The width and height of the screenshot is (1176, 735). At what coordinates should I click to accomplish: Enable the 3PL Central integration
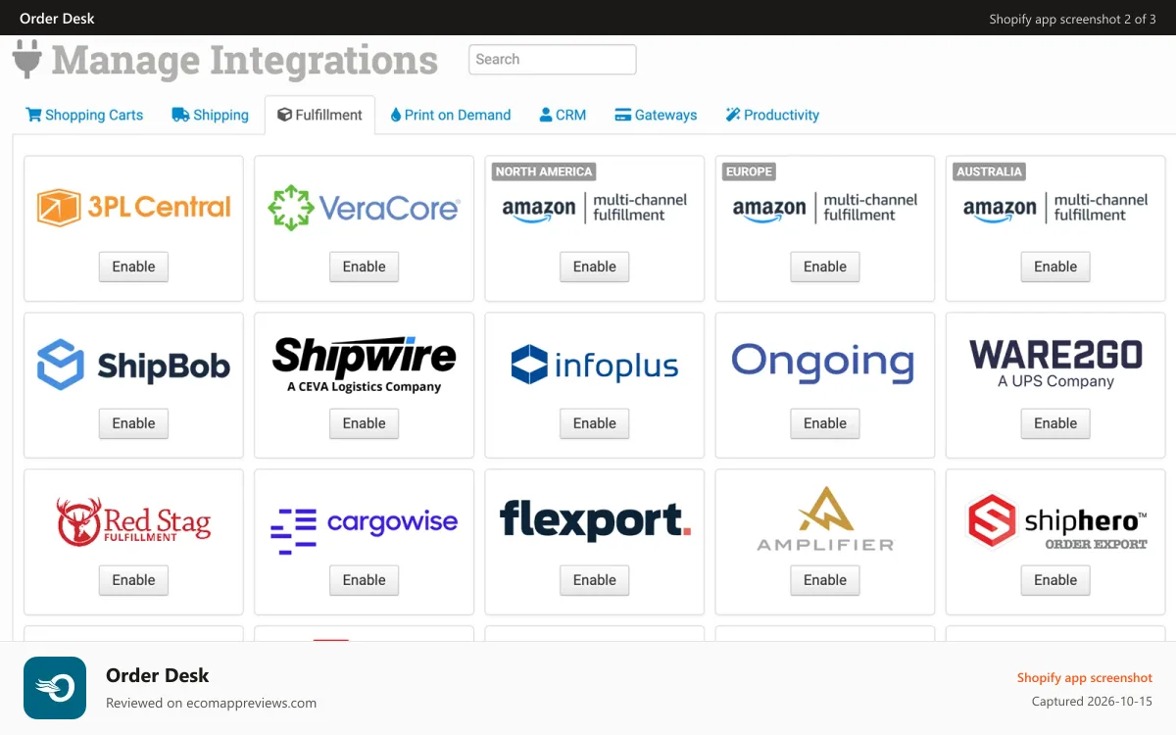[133, 267]
